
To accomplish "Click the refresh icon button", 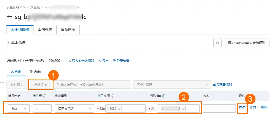I will [218, 43].
